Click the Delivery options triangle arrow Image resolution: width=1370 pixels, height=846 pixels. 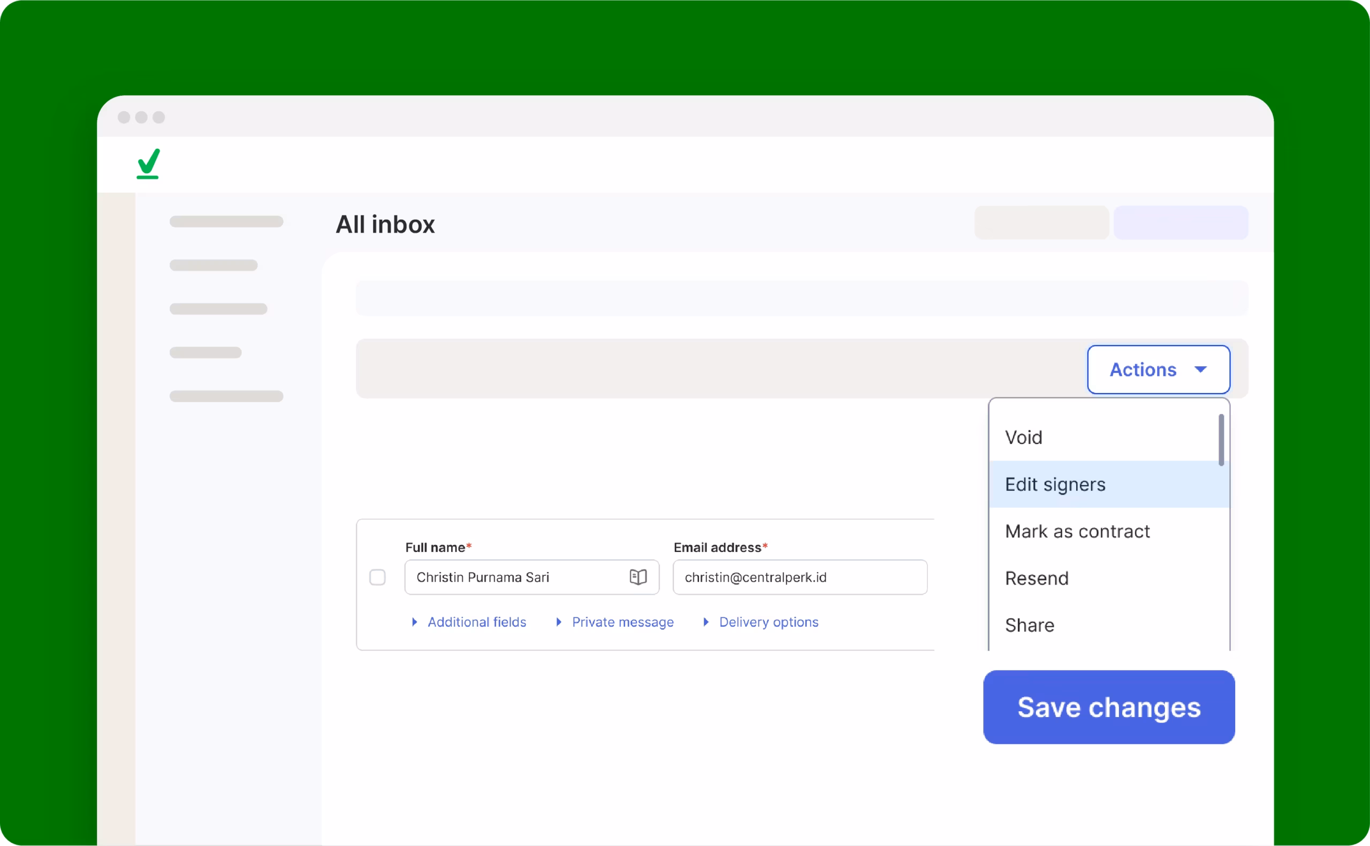coord(705,622)
